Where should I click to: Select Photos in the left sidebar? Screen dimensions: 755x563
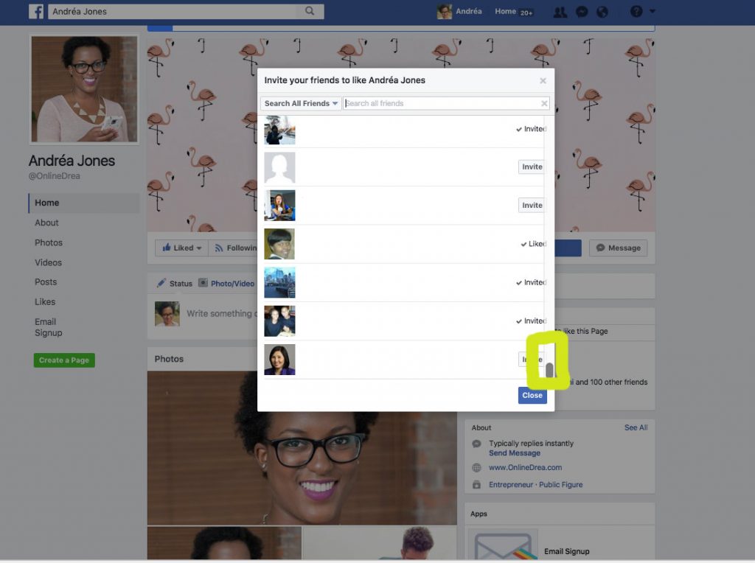click(x=49, y=242)
